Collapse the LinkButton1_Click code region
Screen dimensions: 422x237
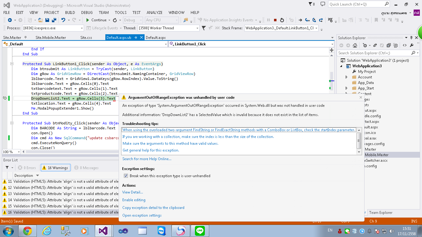(x=12, y=64)
